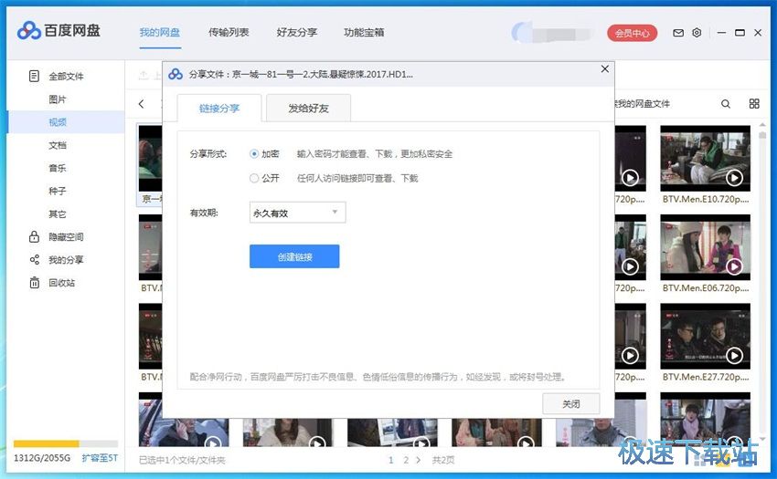The width and height of the screenshot is (777, 479).
Task: Click the search magnifier icon
Action: (726, 104)
